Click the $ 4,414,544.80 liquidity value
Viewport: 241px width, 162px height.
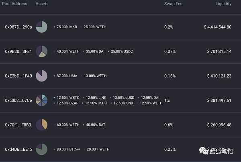tap(217, 27)
